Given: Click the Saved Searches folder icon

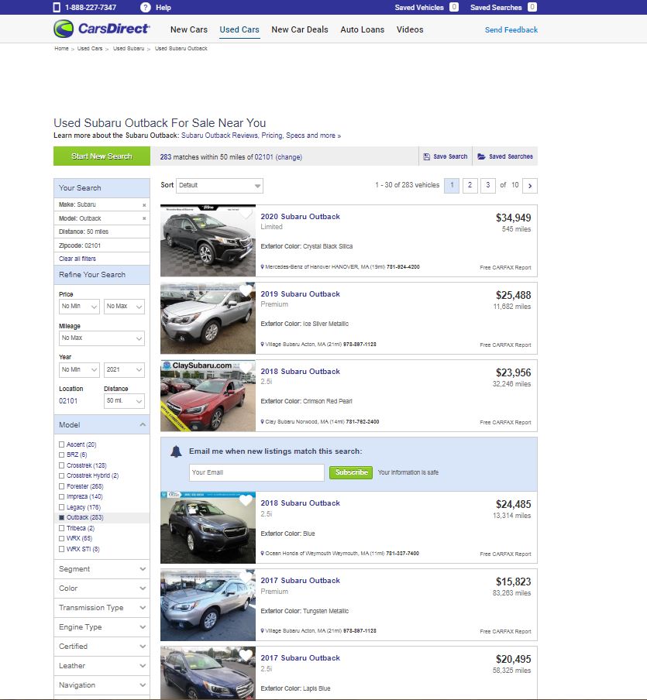Looking at the screenshot, I should pyautogui.click(x=481, y=156).
